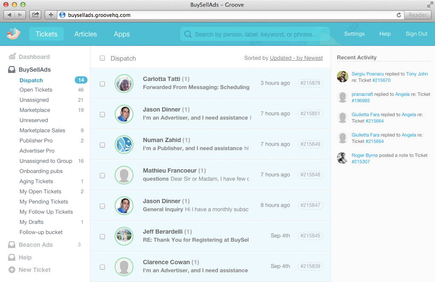Switch to the Articles tab
The image size is (435, 282).
(85, 34)
